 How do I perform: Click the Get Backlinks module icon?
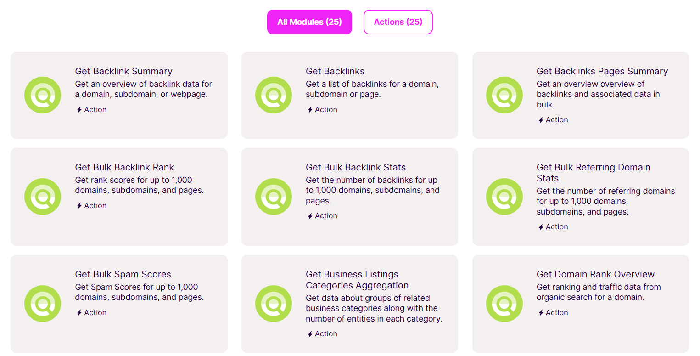click(x=274, y=95)
